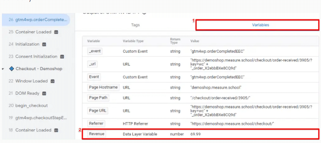Select event 20 begin_checkout
The image size is (321, 143).
[28, 106]
